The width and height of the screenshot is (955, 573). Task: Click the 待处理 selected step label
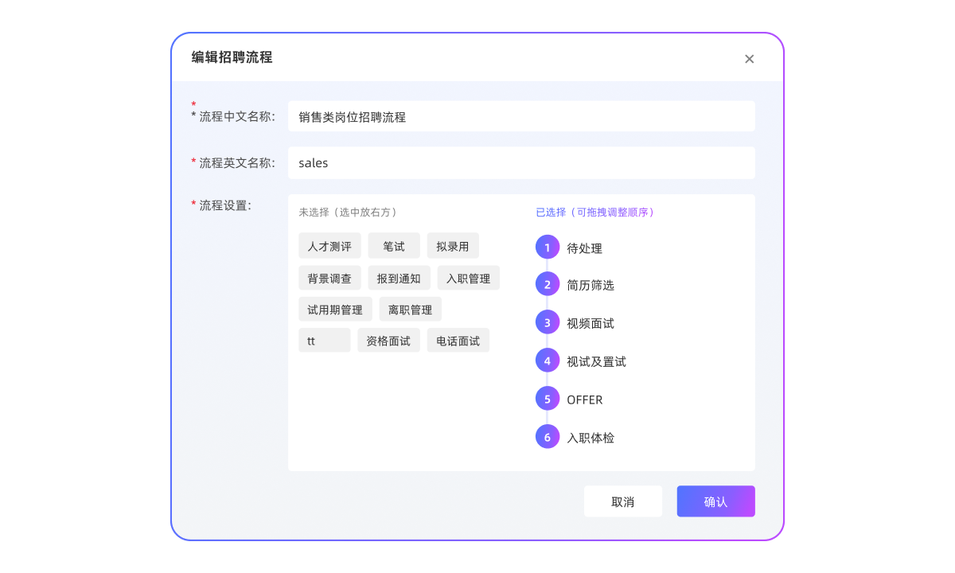click(x=585, y=248)
